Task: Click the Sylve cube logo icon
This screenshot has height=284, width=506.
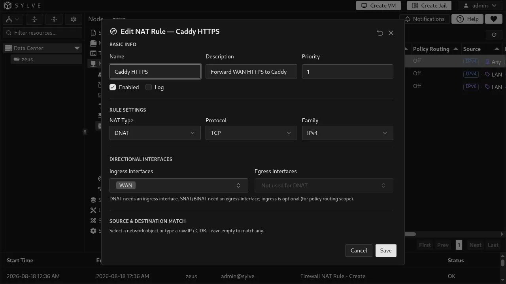Action: [x=8, y=6]
